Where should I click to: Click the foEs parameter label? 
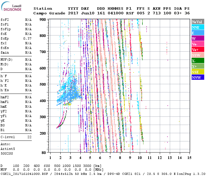pos(5,48)
